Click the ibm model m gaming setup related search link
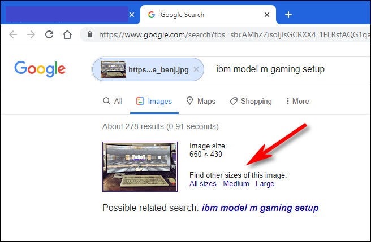 [260, 208]
